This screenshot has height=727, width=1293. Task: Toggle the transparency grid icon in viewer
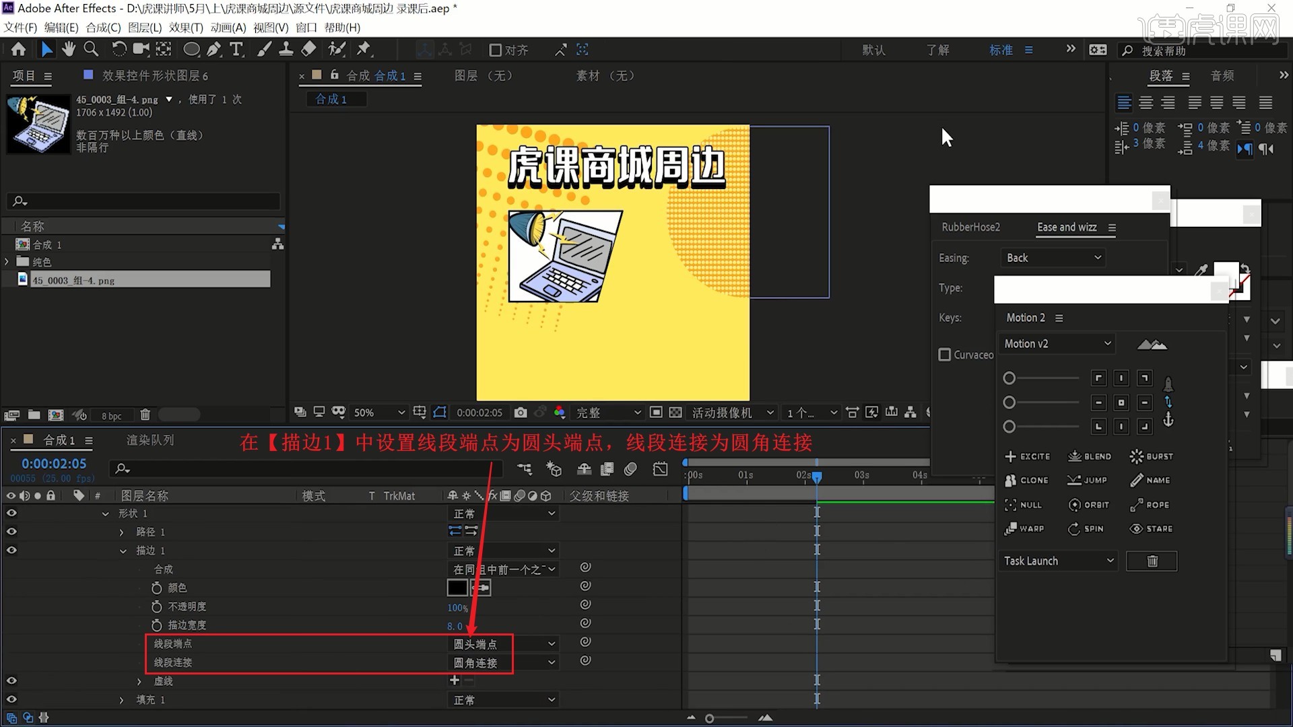(675, 412)
